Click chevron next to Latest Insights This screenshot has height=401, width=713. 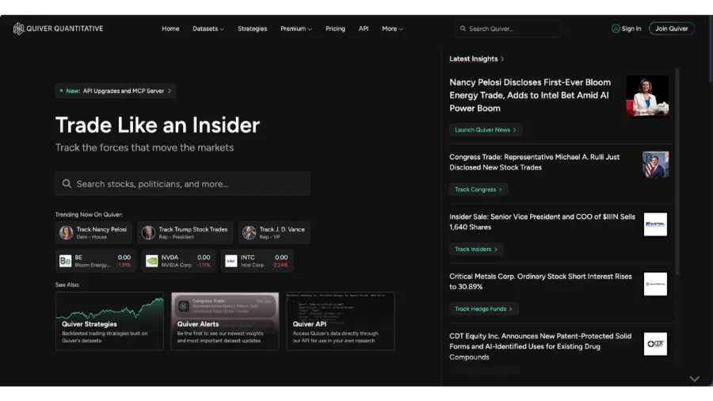[502, 59]
